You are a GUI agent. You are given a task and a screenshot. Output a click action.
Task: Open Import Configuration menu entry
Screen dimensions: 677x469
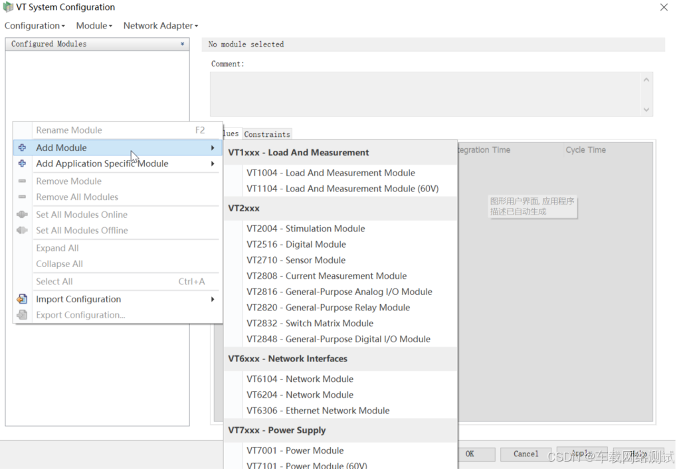[x=118, y=300]
